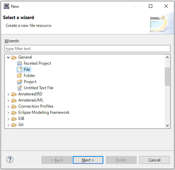
Task: Click the File wizard icon
Action: 20,69
